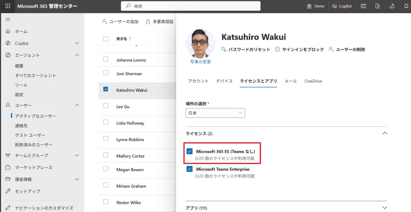Toggle dark mode moon icon
Image resolution: width=411 pixels, height=212 pixels.
pyautogui.click(x=392, y=6)
